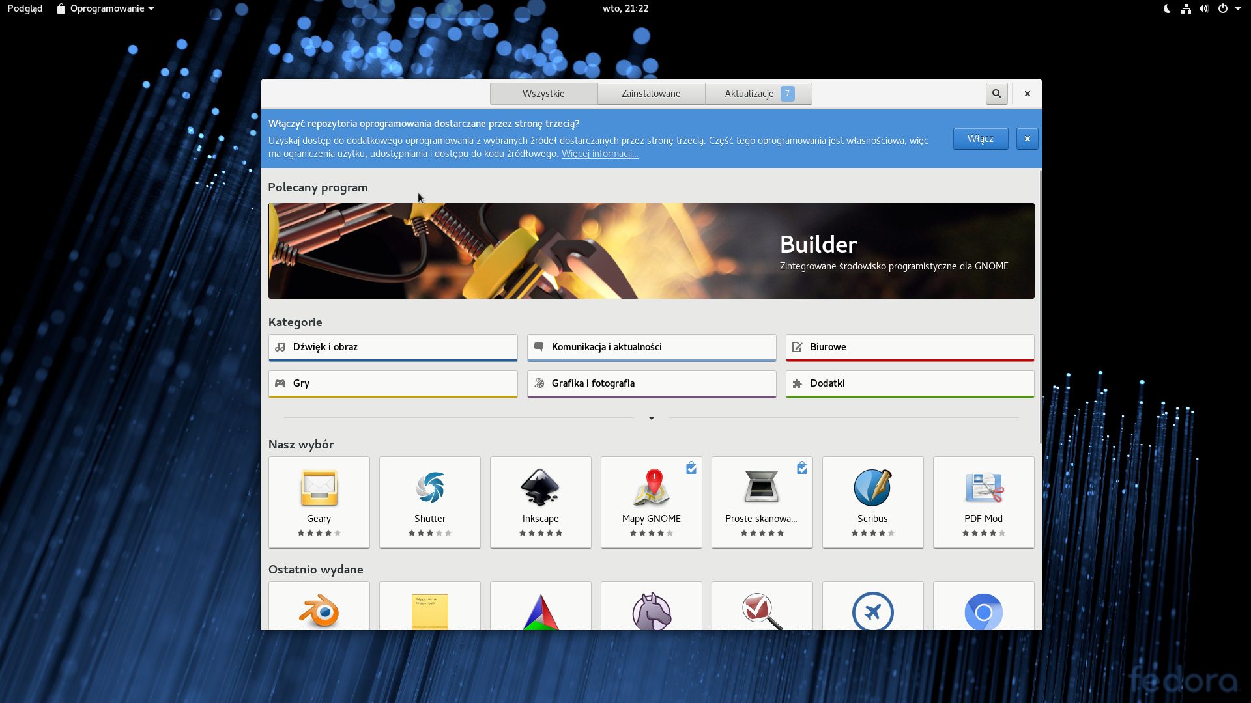Image resolution: width=1251 pixels, height=703 pixels.
Task: Open the system status menu arrow
Action: tap(1237, 8)
